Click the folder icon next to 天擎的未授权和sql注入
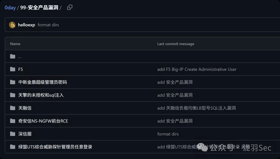This screenshot has height=159, width=280. click(x=12, y=95)
